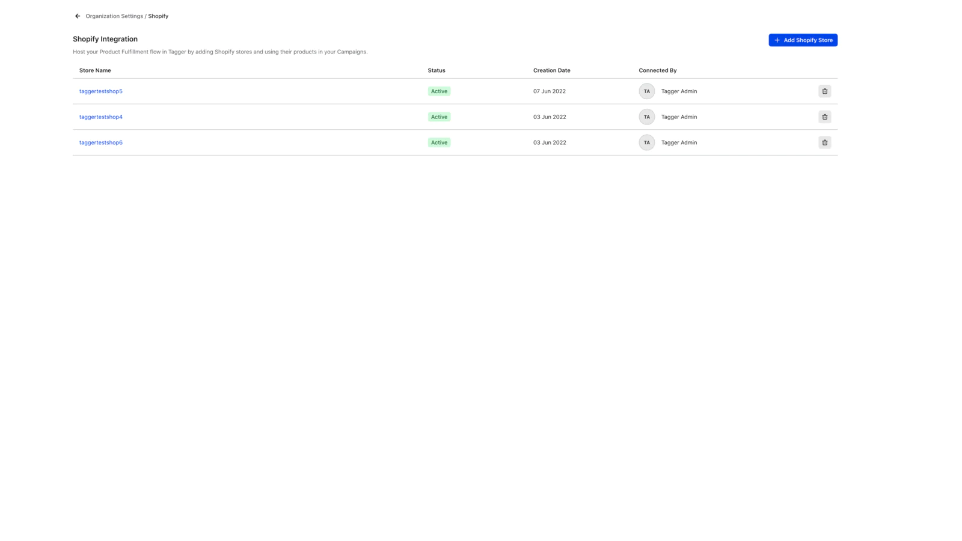962x541 pixels.
Task: Go back using the left arrow icon
Action: 78,16
